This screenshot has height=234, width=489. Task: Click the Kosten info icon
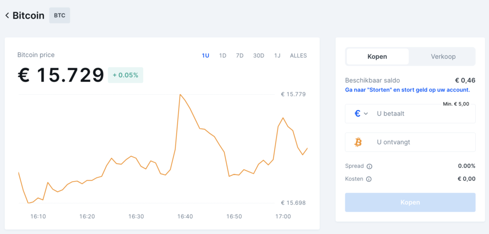pyautogui.click(x=369, y=179)
